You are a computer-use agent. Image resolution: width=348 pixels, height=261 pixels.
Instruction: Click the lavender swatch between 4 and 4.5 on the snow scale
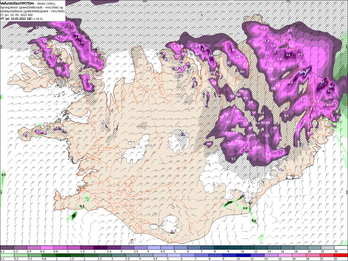[x=154, y=248]
